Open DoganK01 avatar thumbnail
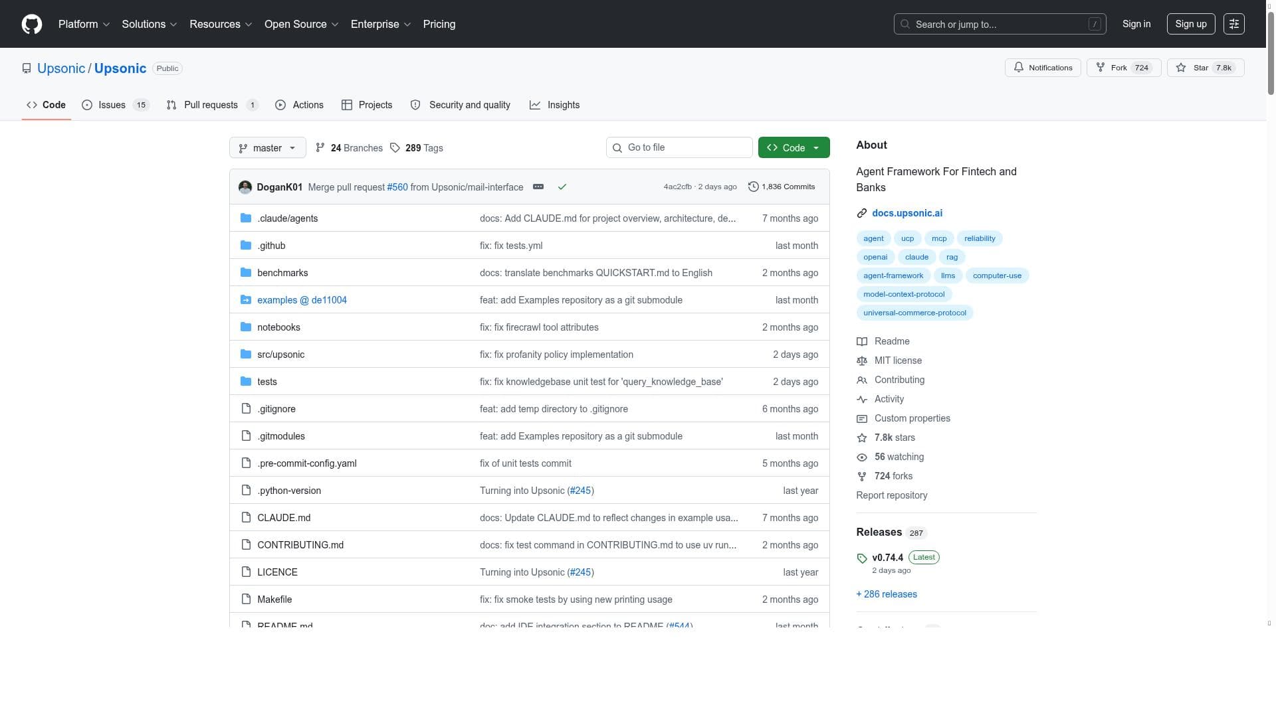Image resolution: width=1276 pixels, height=717 pixels. [x=245, y=187]
